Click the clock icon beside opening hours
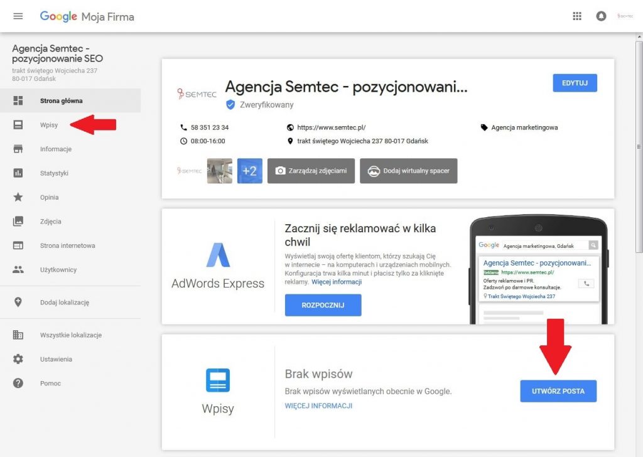 [x=183, y=141]
